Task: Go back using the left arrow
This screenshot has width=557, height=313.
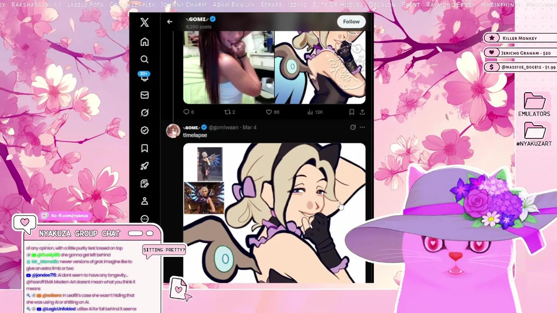Action: click(170, 22)
